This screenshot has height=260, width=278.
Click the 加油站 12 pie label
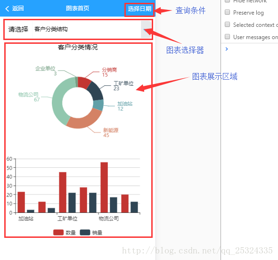click(125, 106)
